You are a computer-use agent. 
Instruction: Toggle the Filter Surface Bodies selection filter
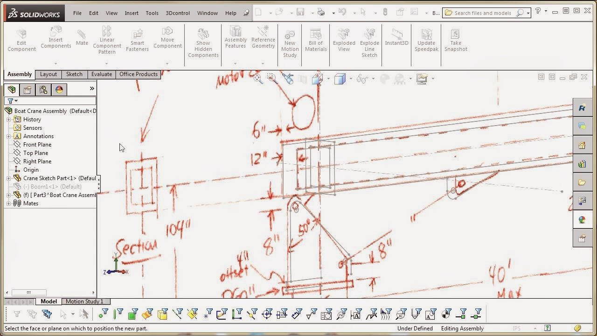point(147,314)
